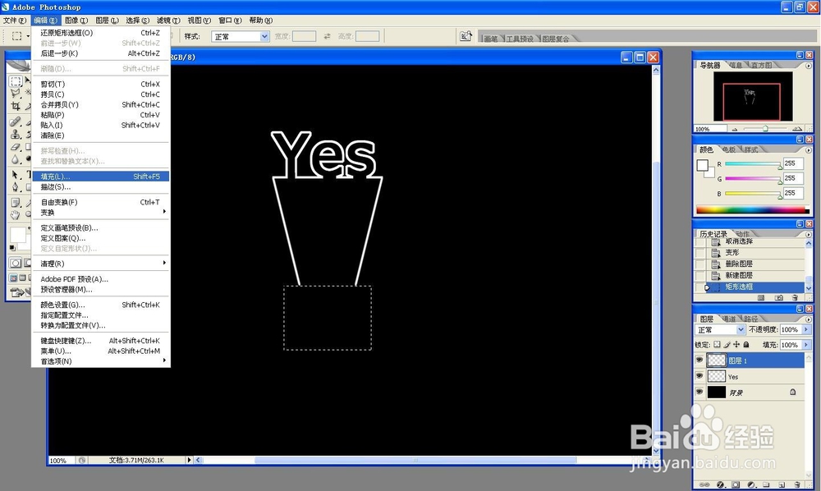Image resolution: width=821 pixels, height=491 pixels.
Task: Click add layer style icon in Layers panel
Action: 720,484
